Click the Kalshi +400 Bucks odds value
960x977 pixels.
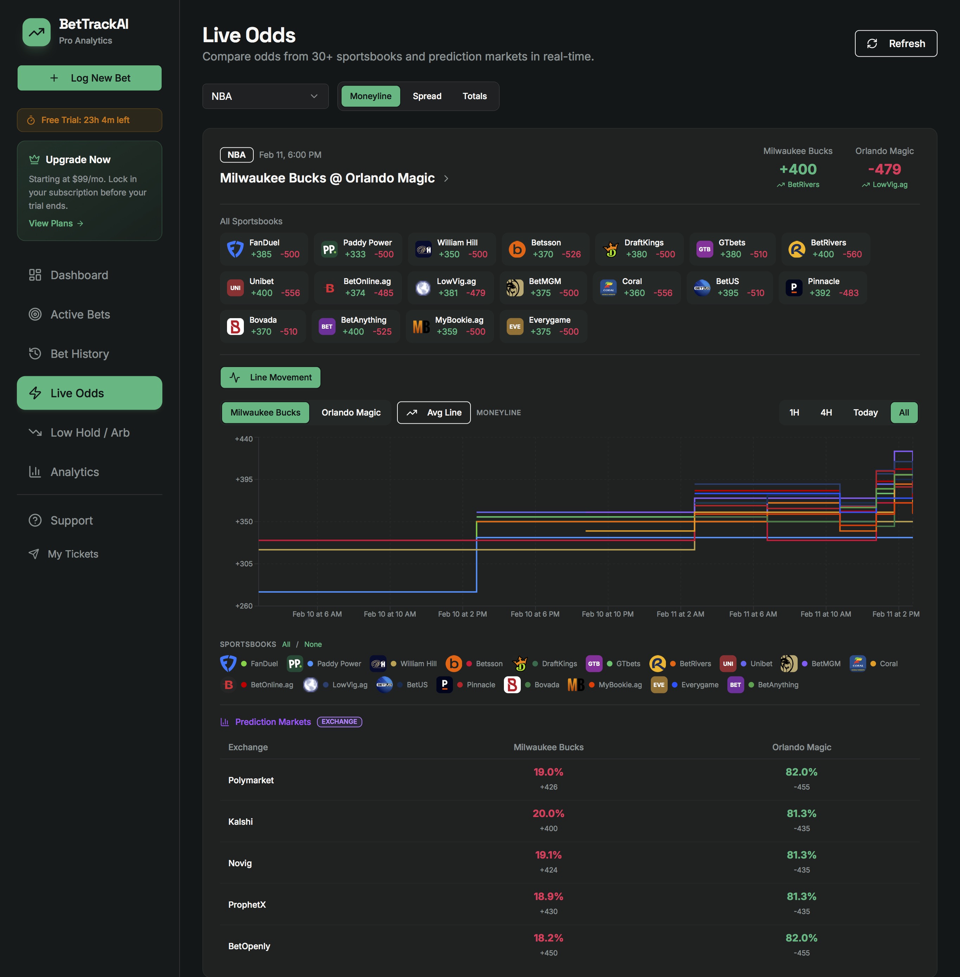tap(549, 829)
